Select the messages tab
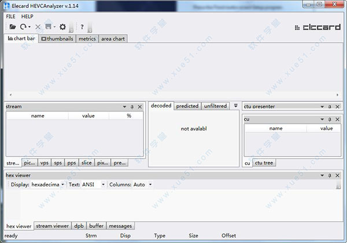This screenshot has width=347, height=243. [120, 226]
